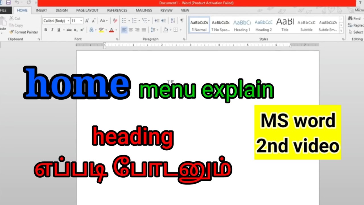Viewport: 364px width, 205px height.
Task: Open the bullet library dropdown arrow
Action: tap(129, 21)
